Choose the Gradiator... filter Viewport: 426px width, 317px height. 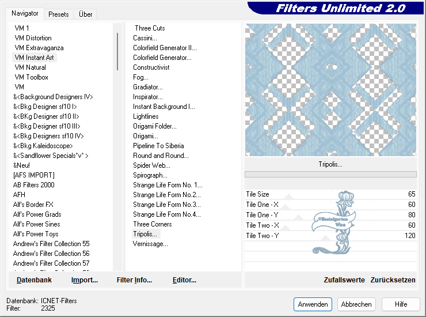tap(148, 87)
